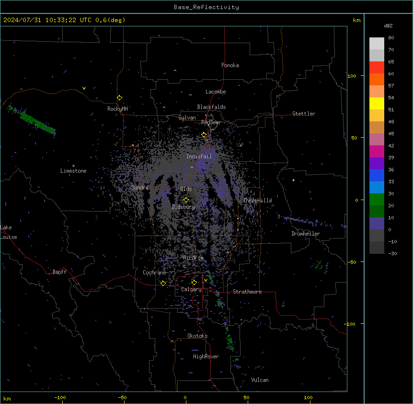
Task: Click the yellow diamond marker above Calgary
Action: 194,283
